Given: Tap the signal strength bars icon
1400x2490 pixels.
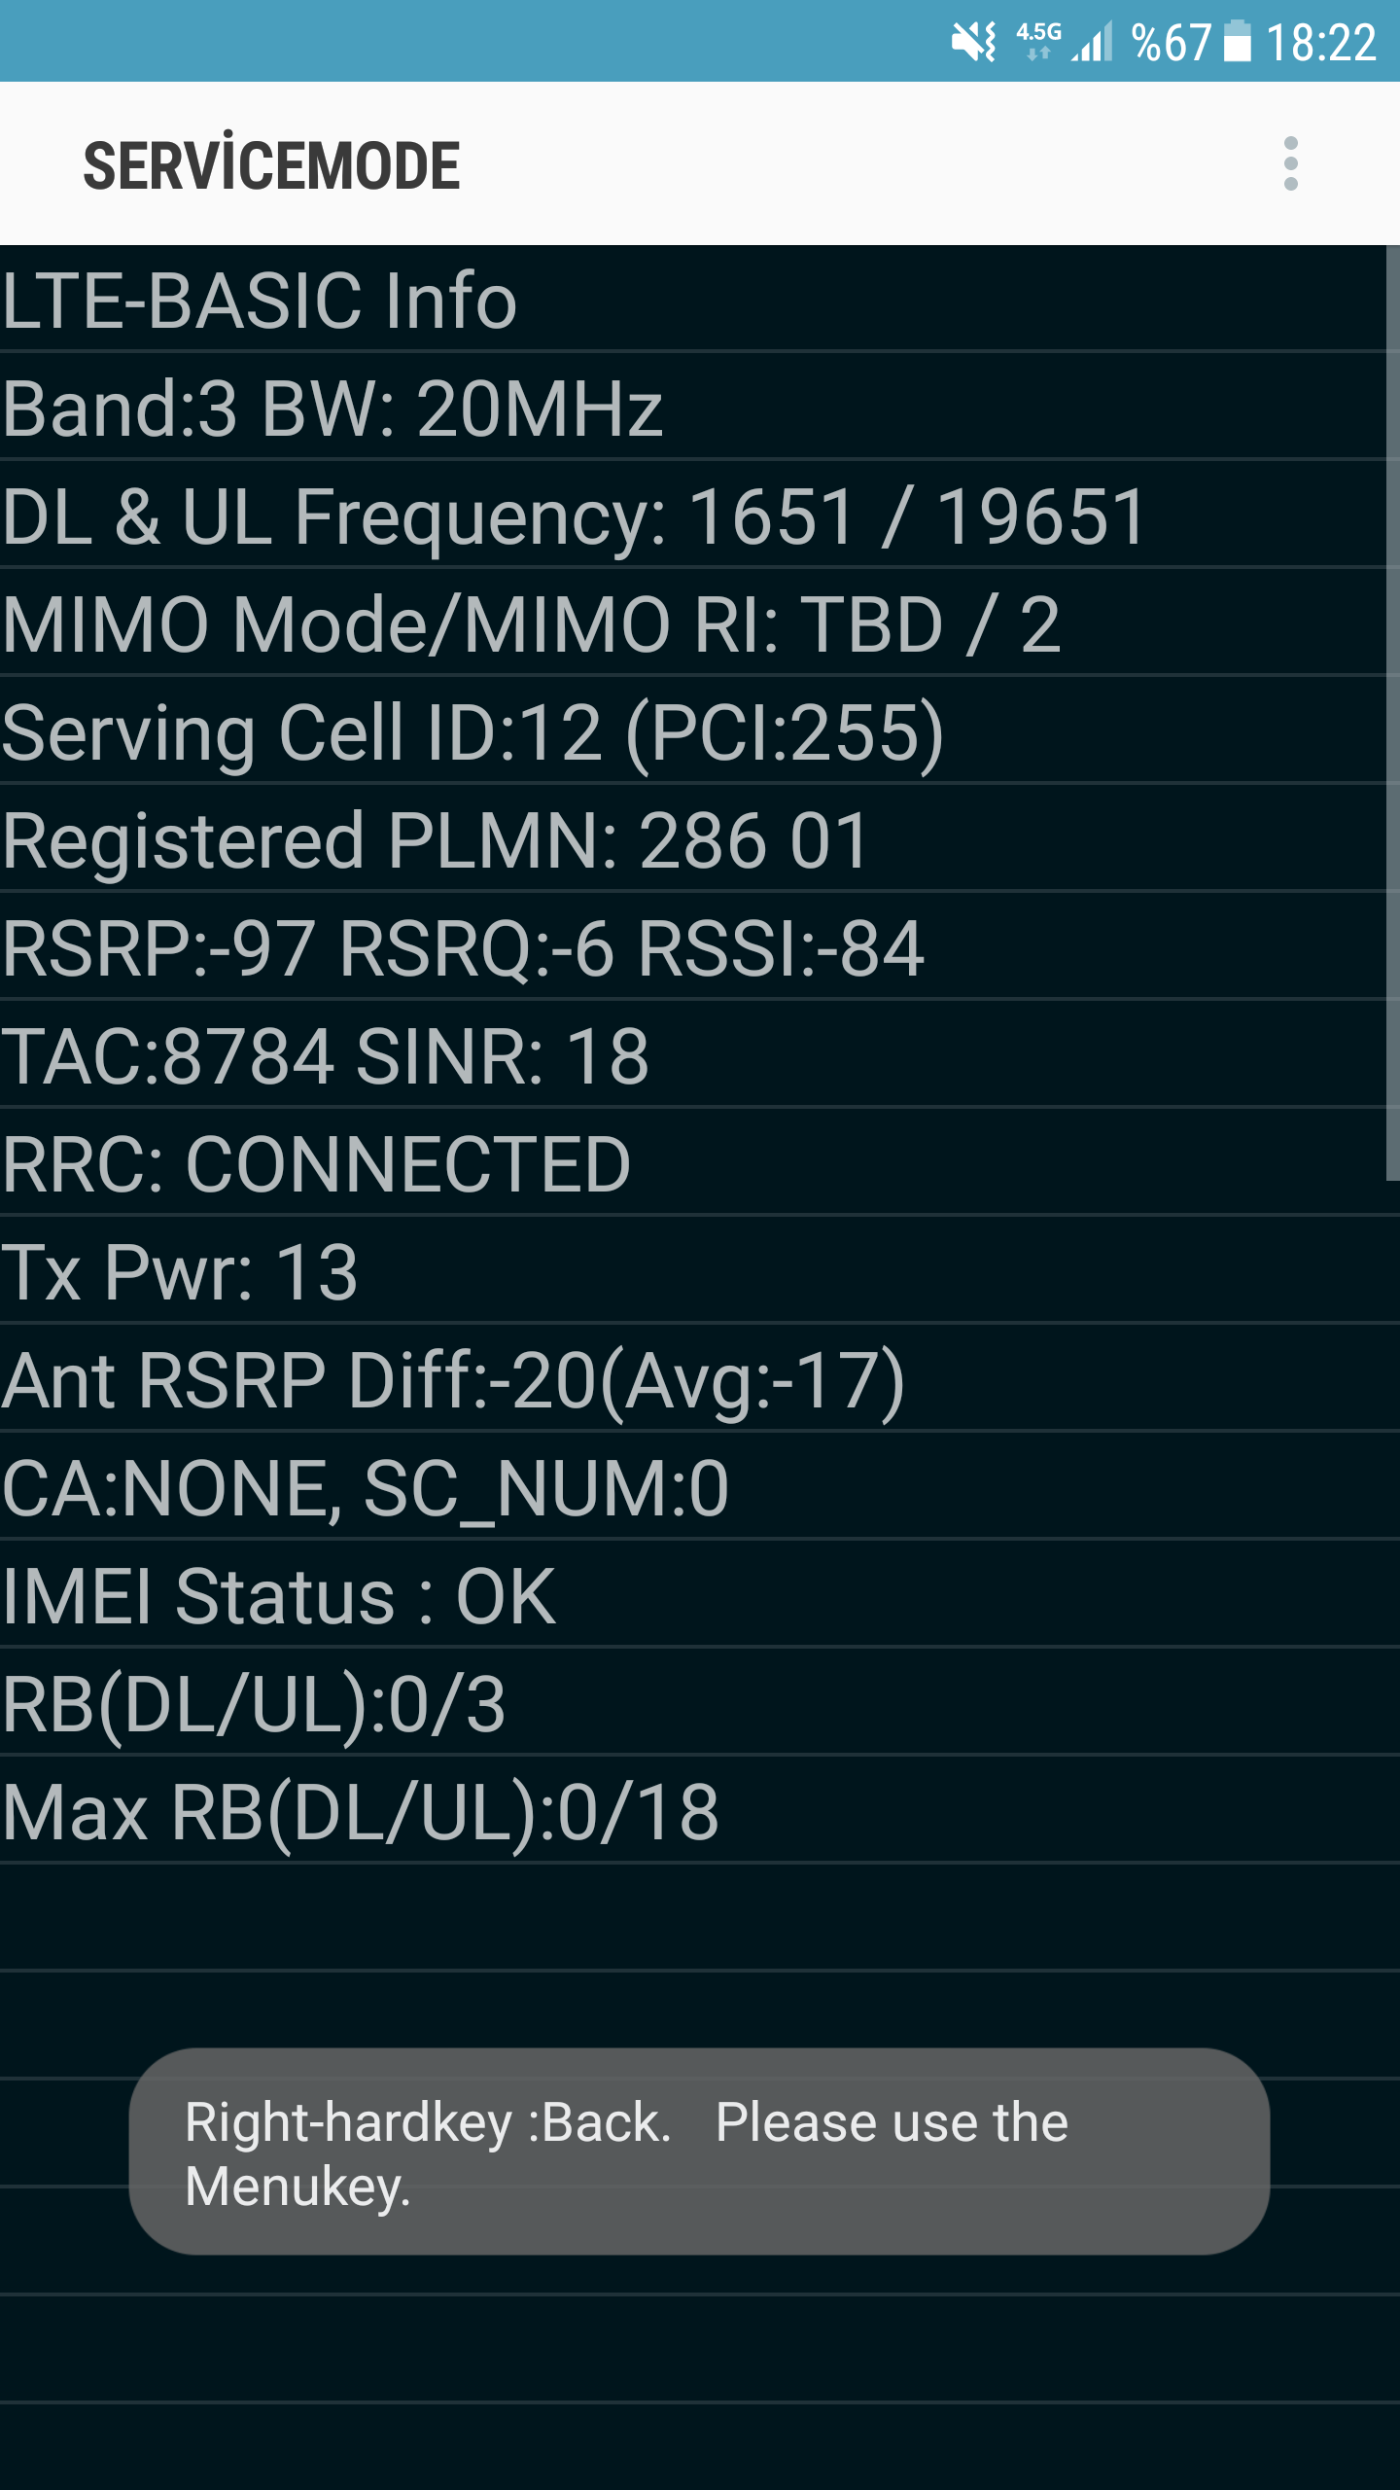Looking at the screenshot, I should tap(1092, 42).
